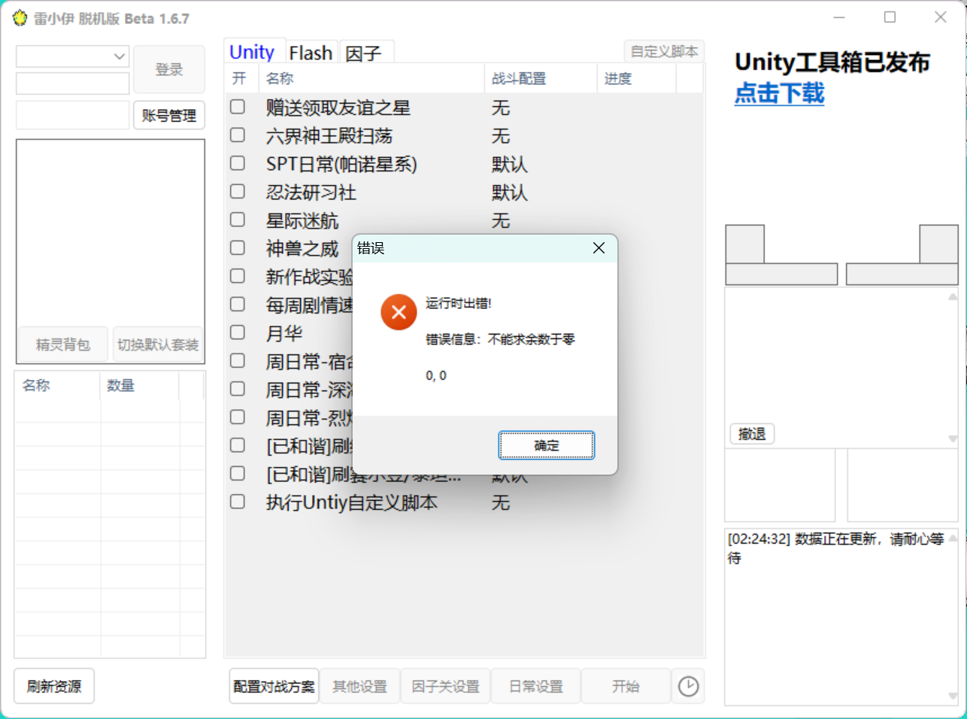The image size is (967, 719).
Task: Click the red error icon in the dialog
Action: [x=399, y=311]
